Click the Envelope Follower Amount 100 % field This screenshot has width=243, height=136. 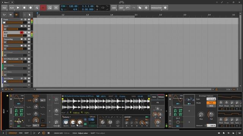(x=211, y=125)
